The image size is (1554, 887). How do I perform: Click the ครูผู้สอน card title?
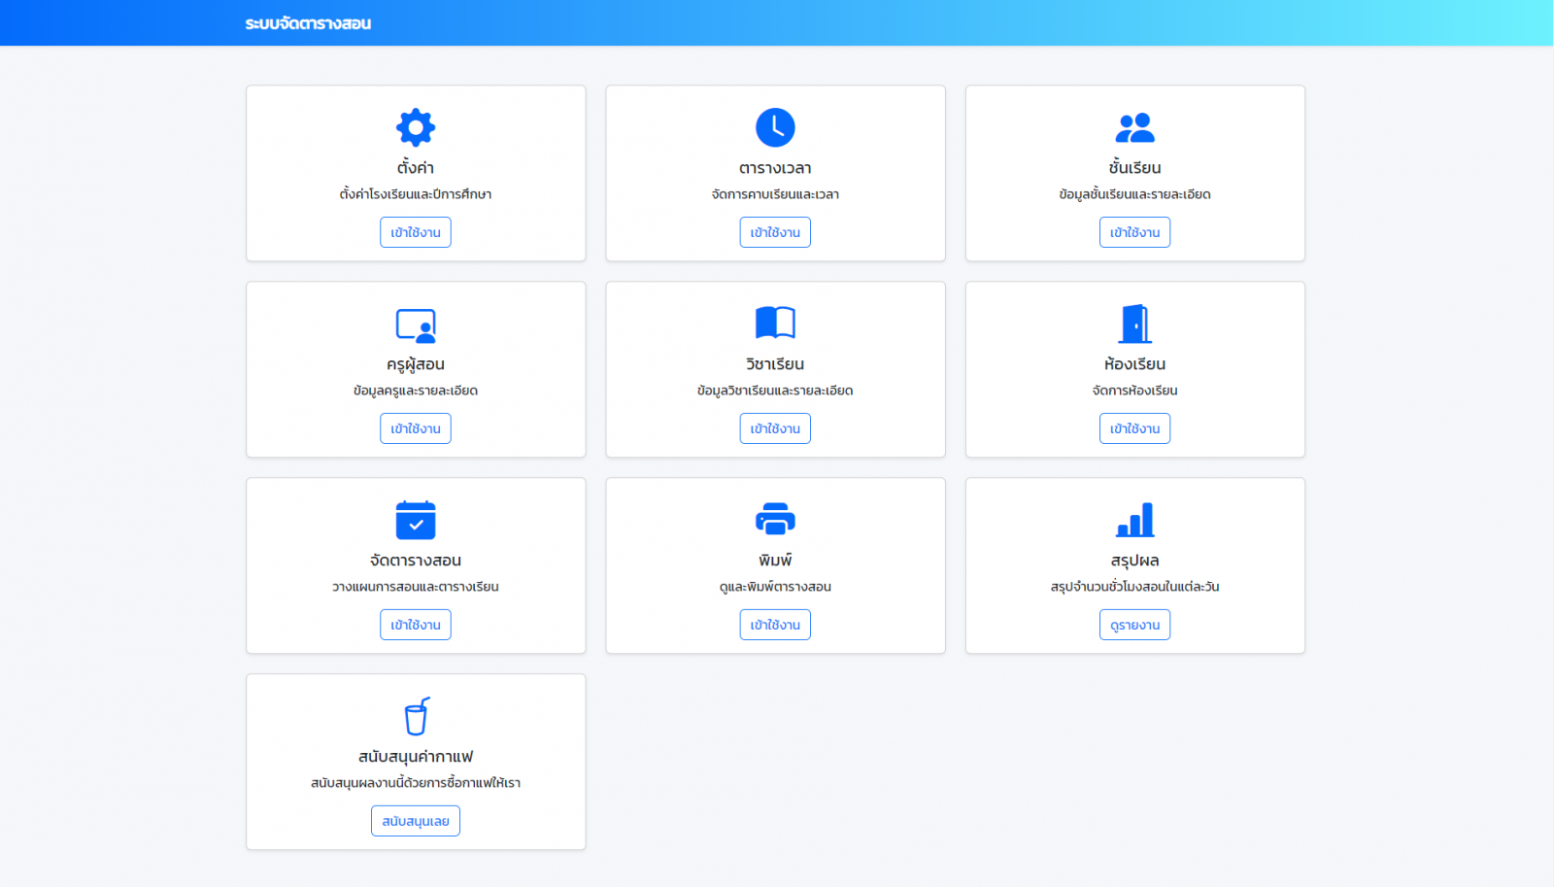(x=416, y=364)
